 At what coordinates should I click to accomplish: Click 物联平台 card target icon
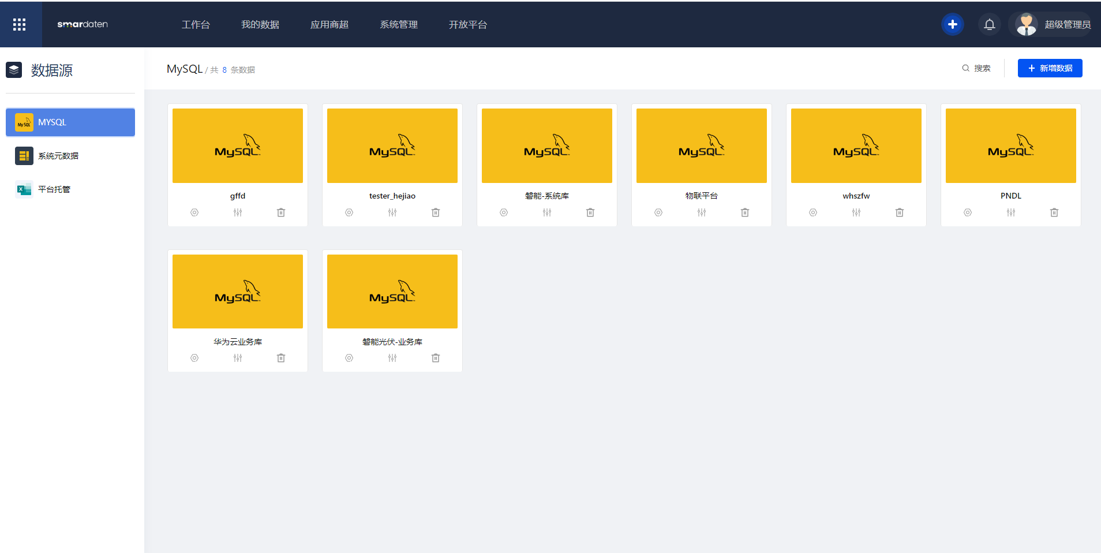click(658, 212)
